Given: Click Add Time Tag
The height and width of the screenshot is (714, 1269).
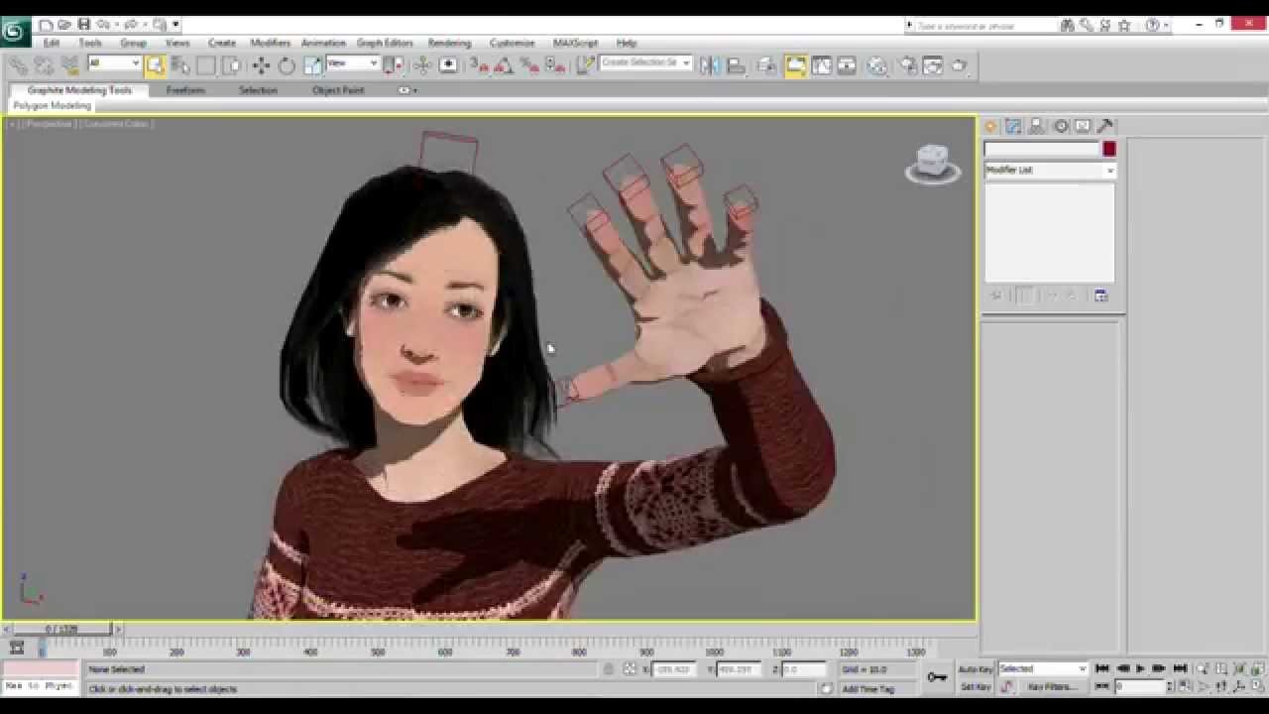Looking at the screenshot, I should pyautogui.click(x=867, y=688).
